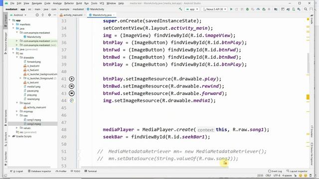Image resolution: width=319 pixels, height=179 pixels.
Task: Click Select Opened File target icon
Action: (37, 15)
